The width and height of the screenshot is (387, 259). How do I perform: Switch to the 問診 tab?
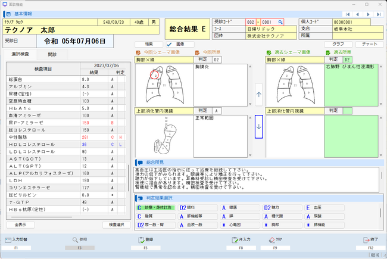tap(52, 55)
